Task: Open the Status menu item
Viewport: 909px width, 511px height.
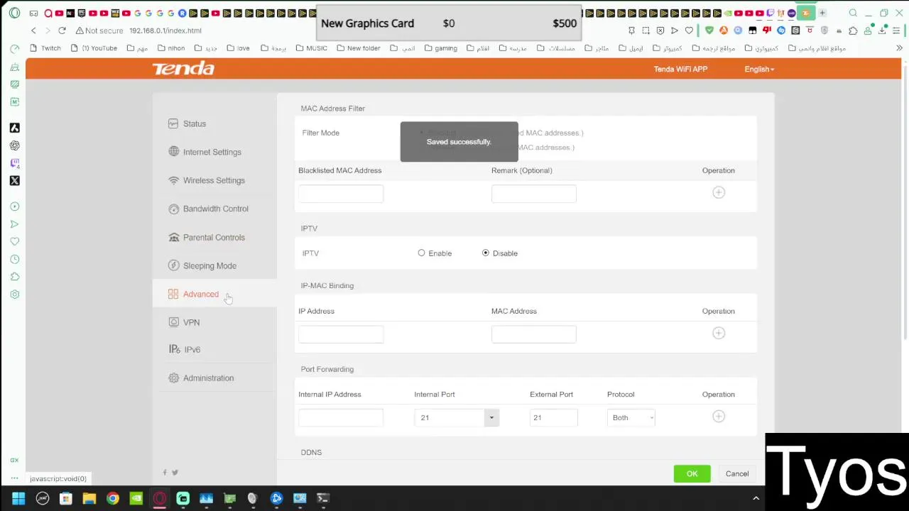Action: click(195, 123)
